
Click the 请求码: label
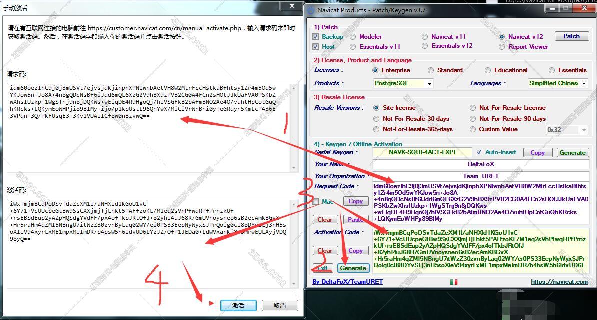tap(17, 74)
